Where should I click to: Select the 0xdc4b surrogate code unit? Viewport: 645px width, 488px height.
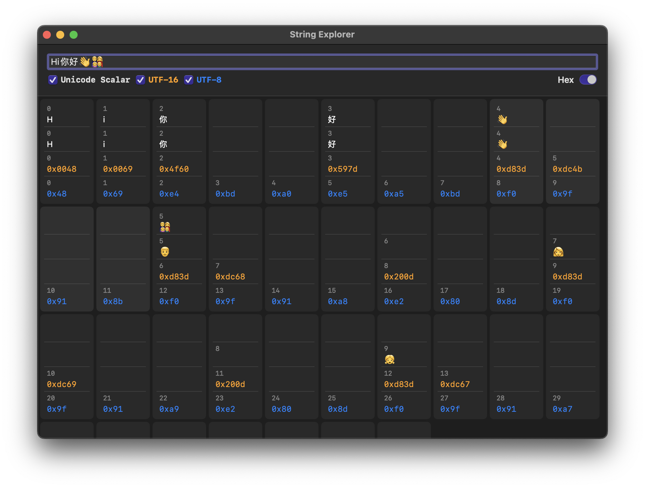pos(567,169)
